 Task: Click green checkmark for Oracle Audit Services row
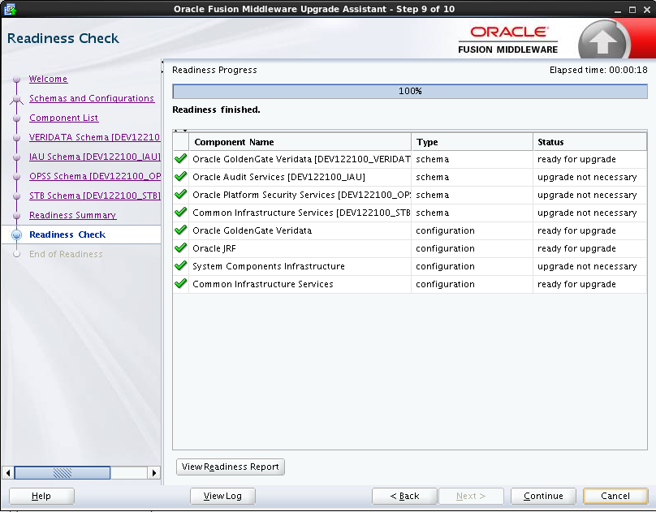click(181, 176)
